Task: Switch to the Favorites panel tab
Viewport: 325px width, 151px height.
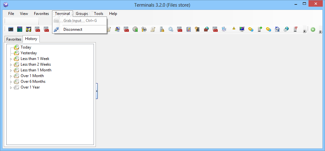Action: click(14, 39)
